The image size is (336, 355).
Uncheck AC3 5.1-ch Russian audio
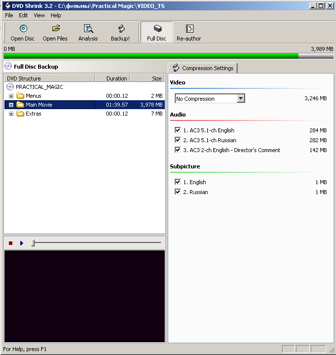tap(178, 140)
